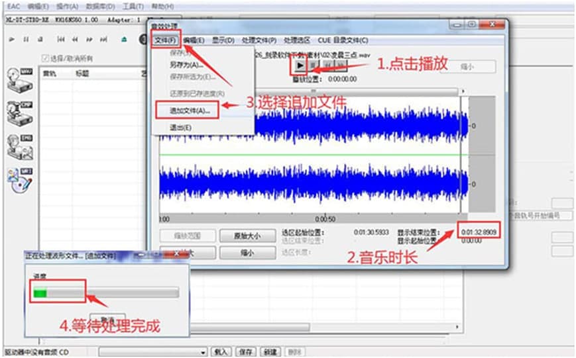This screenshot has height=358, width=576.
Task: Open 显示(D) menu in audio processing window
Action: 223,40
